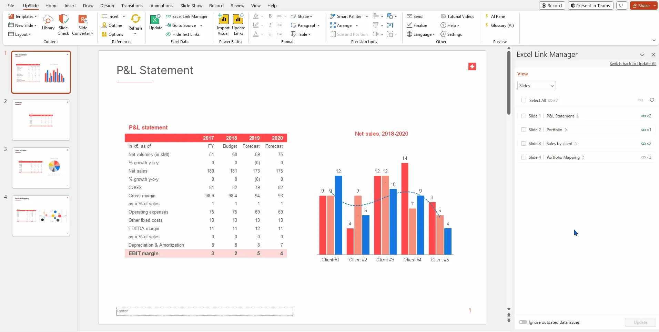This screenshot has width=659, height=332.
Task: Expand Slide 4 Portfolio Mapping links
Action: pyautogui.click(x=583, y=157)
